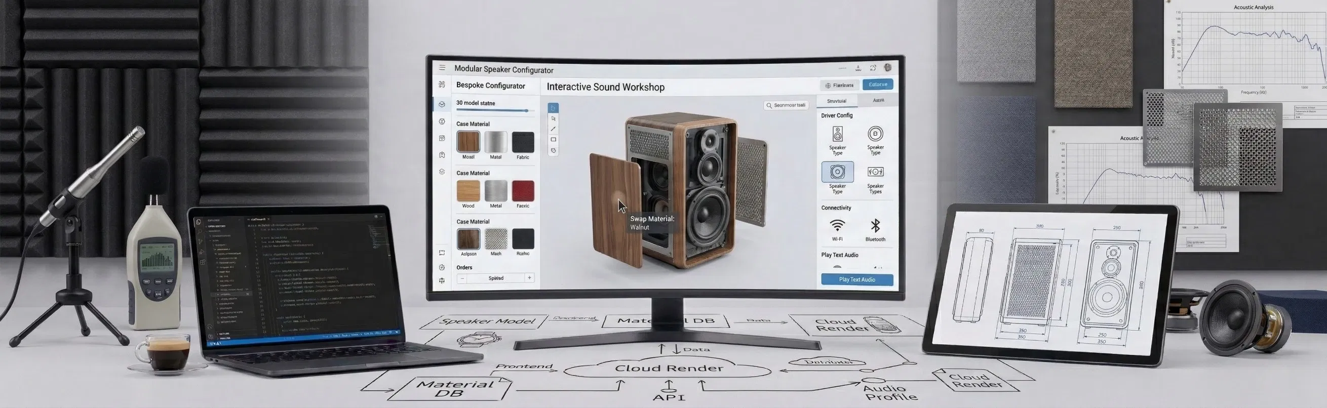
Task: Switch to the Struvtuial tab
Action: [x=837, y=101]
